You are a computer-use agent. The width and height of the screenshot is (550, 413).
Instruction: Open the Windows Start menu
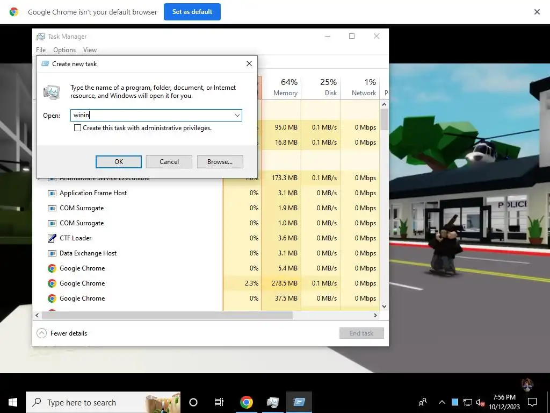tap(13, 402)
